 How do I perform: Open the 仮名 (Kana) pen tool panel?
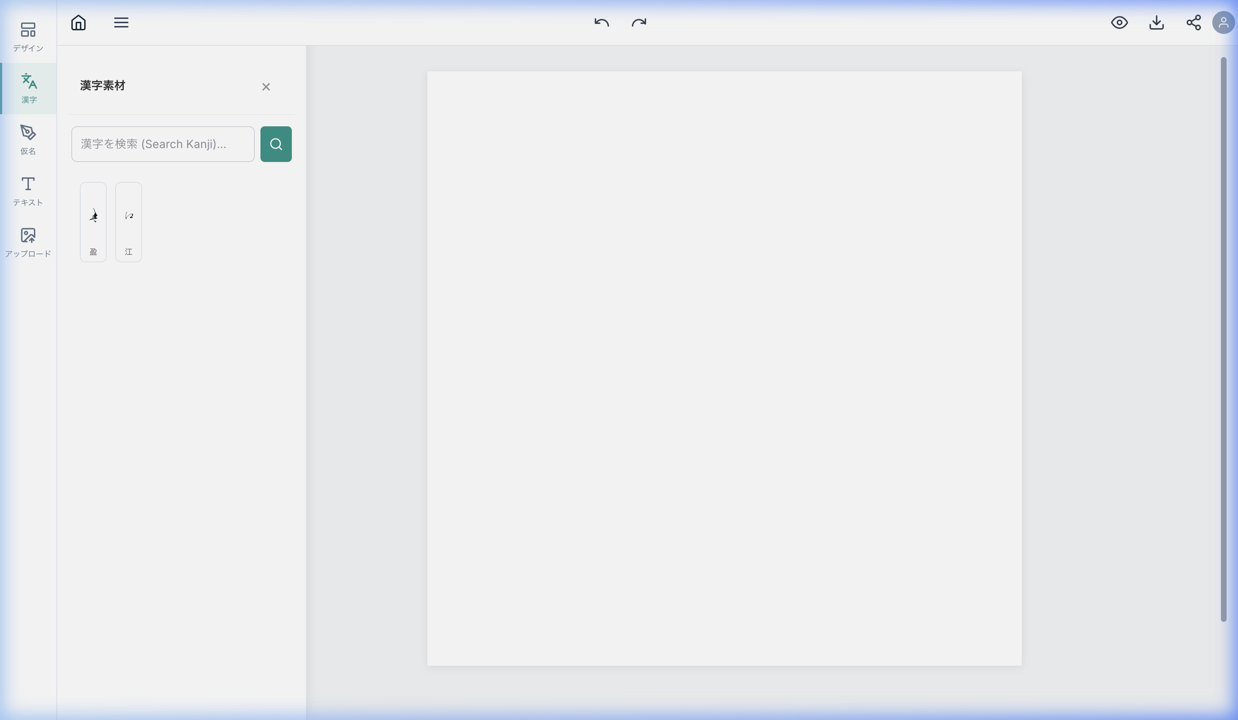click(x=28, y=140)
